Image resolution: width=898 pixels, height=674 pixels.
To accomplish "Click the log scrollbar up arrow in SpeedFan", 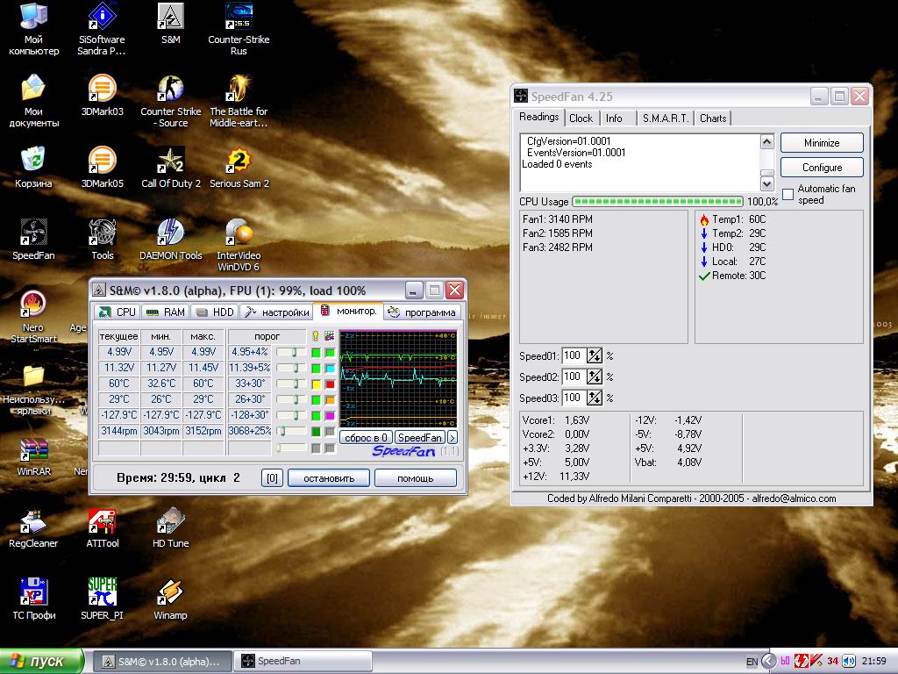I will point(766,141).
